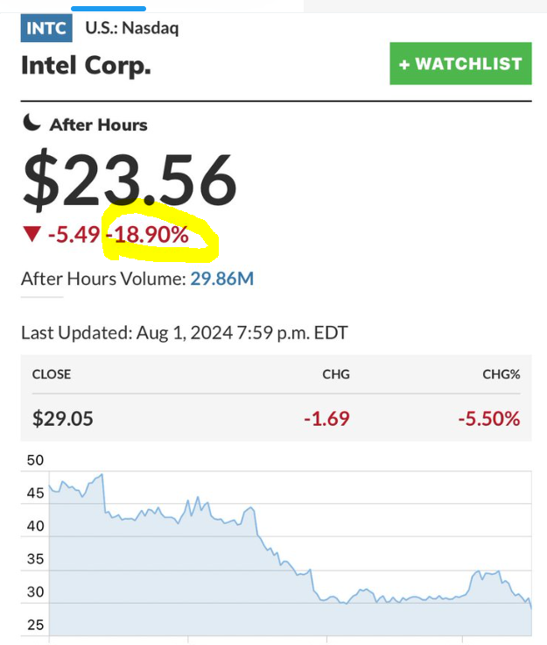Image resolution: width=547 pixels, height=645 pixels.
Task: Open the 29.86M volume value
Action: tap(222, 279)
